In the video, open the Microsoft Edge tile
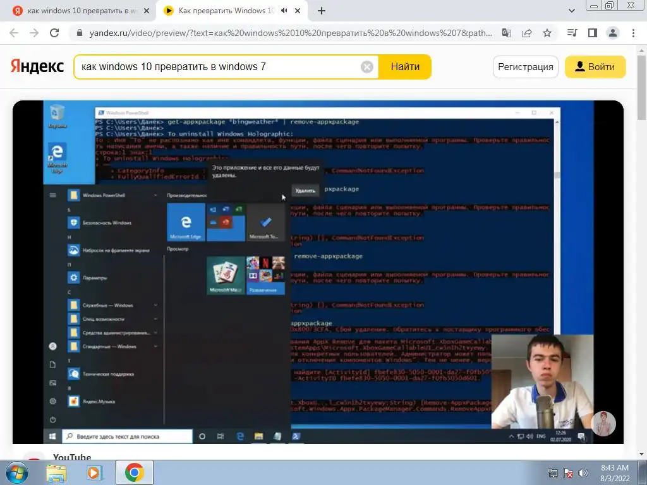The image size is (647, 485). 186,222
